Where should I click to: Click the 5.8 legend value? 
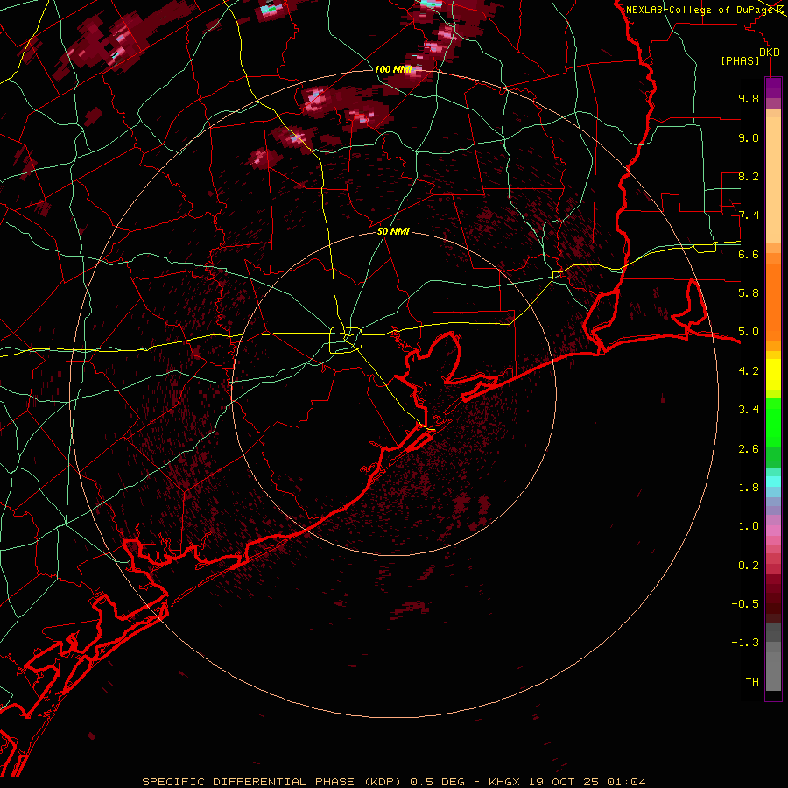point(749,293)
